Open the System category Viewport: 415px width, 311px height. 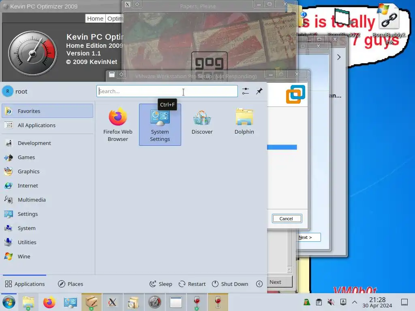47,228
